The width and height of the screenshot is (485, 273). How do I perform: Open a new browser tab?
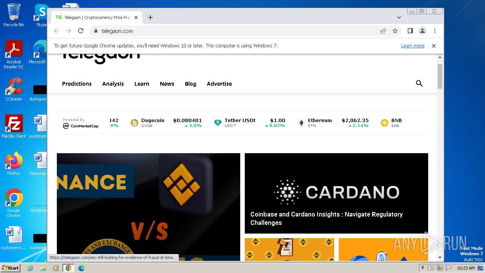[150, 17]
